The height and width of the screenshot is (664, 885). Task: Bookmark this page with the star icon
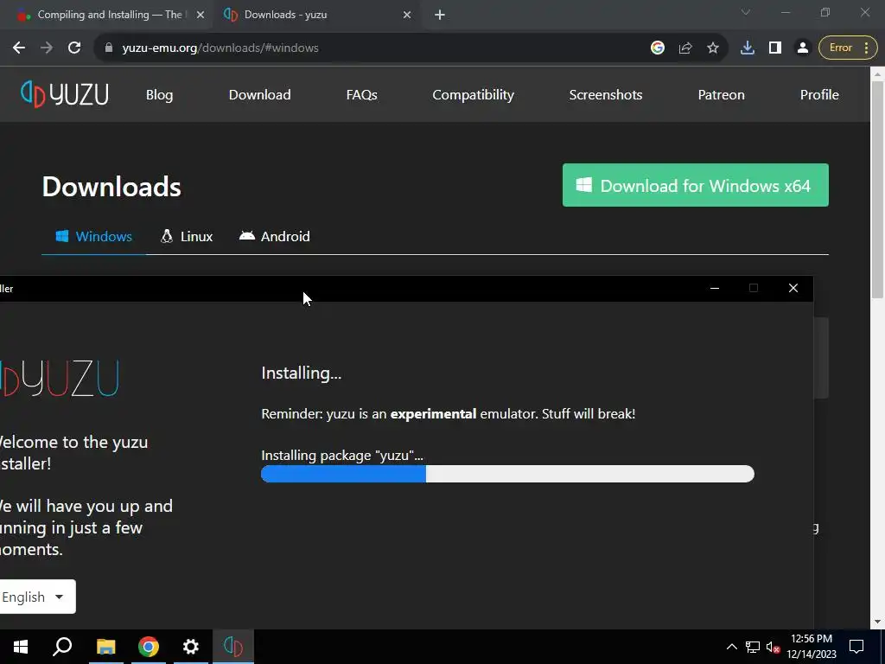tap(713, 48)
